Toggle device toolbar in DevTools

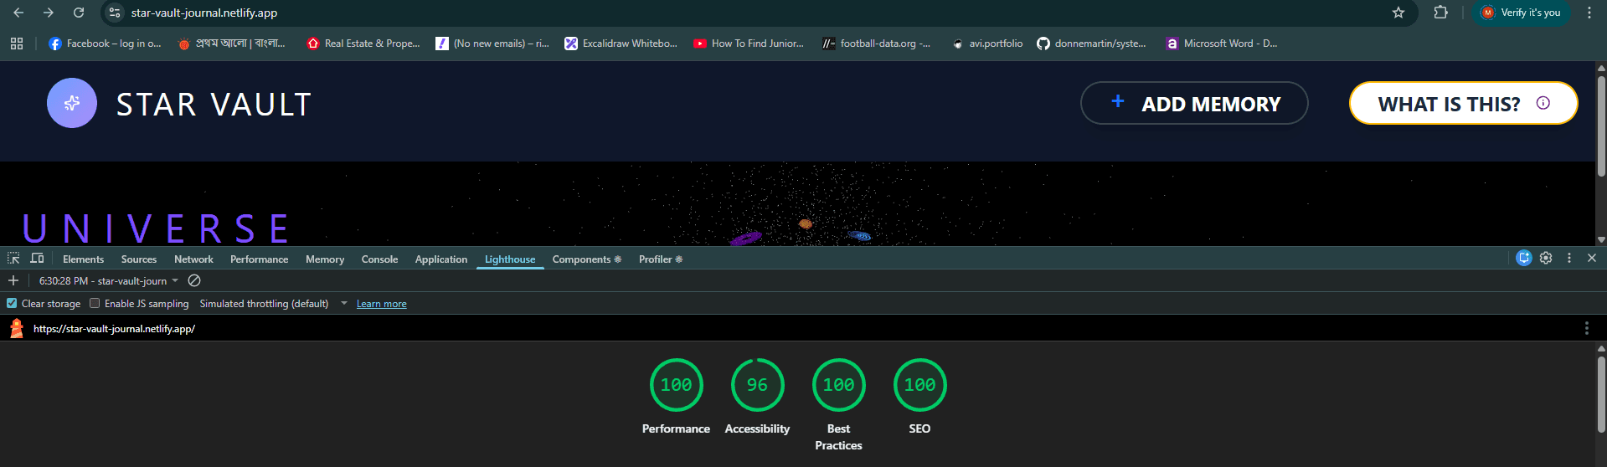37,259
